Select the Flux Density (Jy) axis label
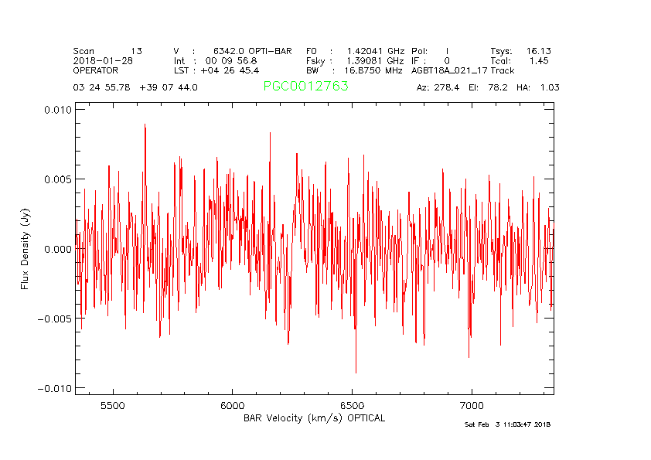Image resolution: width=651 pixels, height=460 pixels. click(26, 249)
